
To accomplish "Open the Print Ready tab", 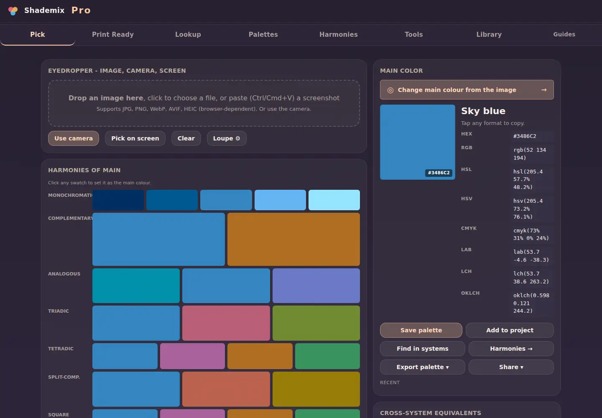I will pos(113,34).
